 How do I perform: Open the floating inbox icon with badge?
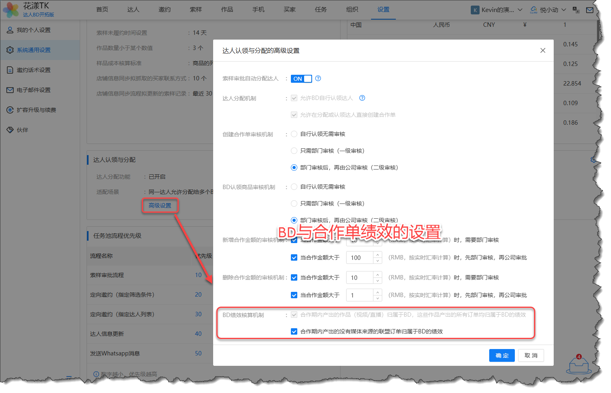tap(579, 364)
